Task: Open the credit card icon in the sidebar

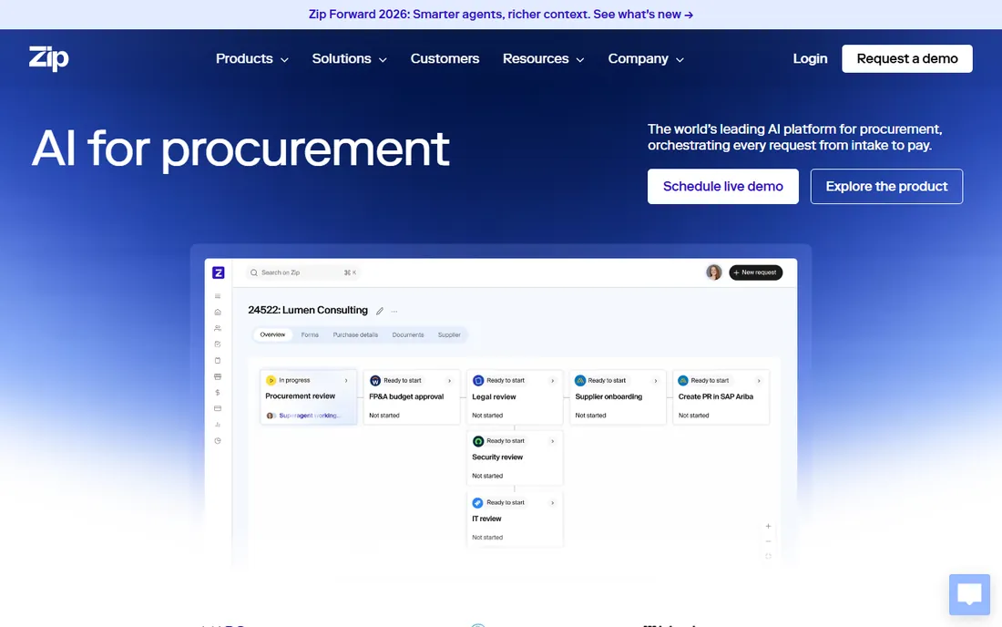Action: 218,408
